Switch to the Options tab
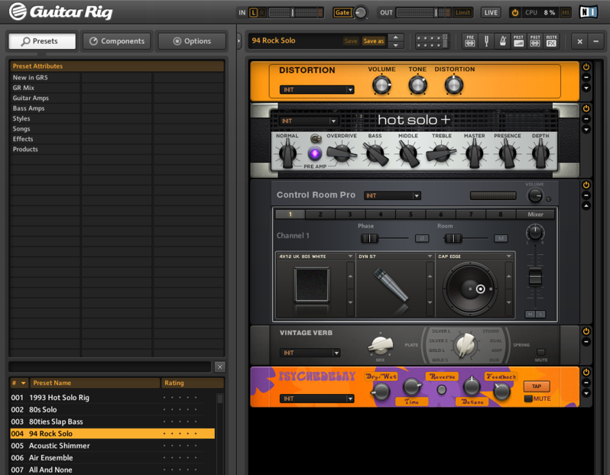The width and height of the screenshot is (610, 475). point(192,40)
